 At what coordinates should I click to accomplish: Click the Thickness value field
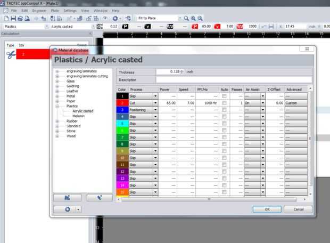coord(168,71)
